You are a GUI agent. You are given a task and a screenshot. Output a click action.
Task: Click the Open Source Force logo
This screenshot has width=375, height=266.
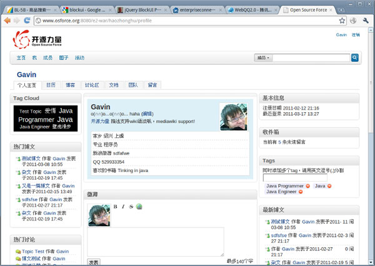[37, 39]
